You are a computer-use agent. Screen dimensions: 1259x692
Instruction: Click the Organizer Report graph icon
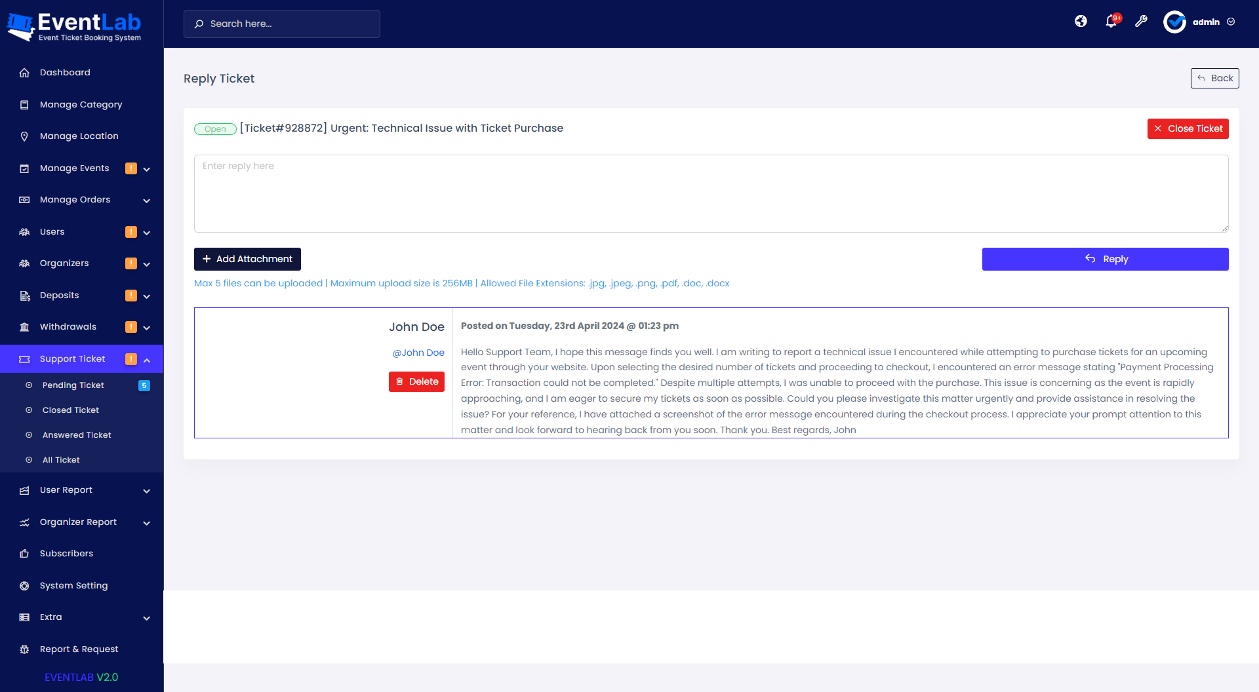pos(24,522)
